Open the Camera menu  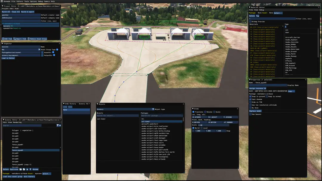[47, 1]
